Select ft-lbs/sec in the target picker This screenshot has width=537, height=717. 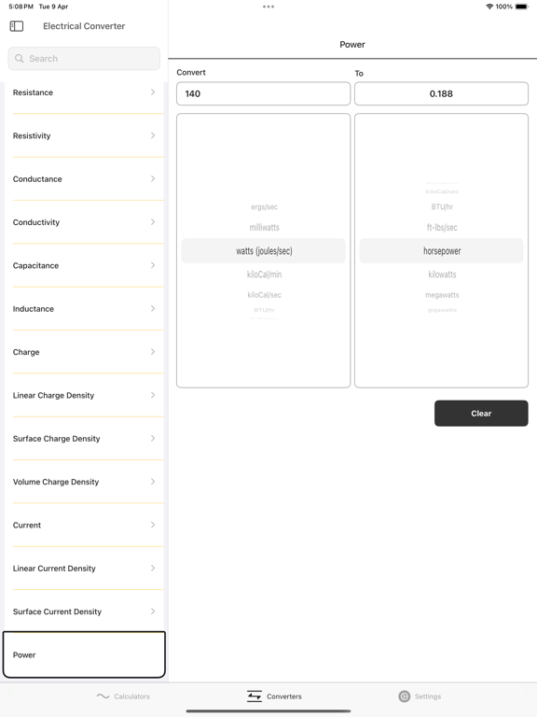442,227
